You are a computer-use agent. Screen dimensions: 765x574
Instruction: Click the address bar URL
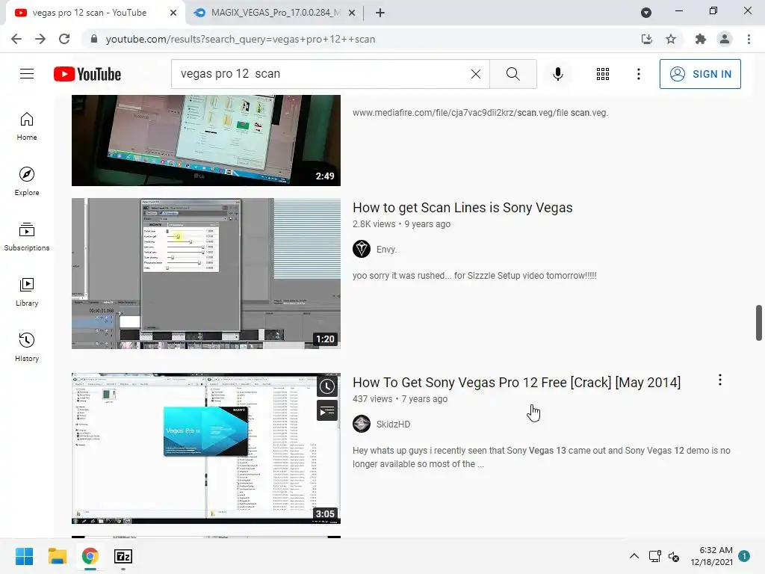(240, 39)
